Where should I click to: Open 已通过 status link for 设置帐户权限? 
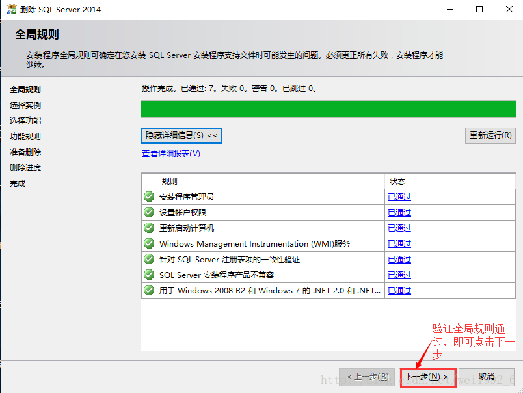(x=399, y=213)
